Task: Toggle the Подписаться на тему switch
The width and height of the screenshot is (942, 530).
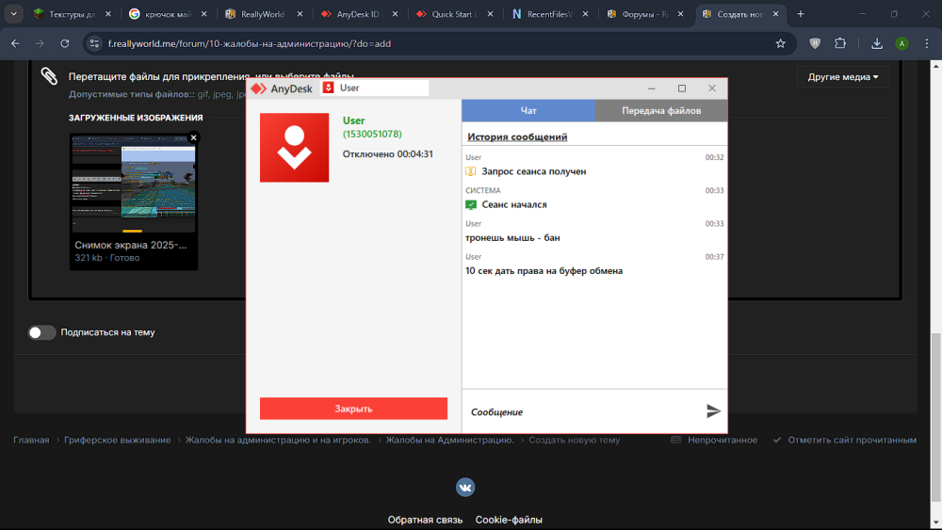Action: coord(42,332)
